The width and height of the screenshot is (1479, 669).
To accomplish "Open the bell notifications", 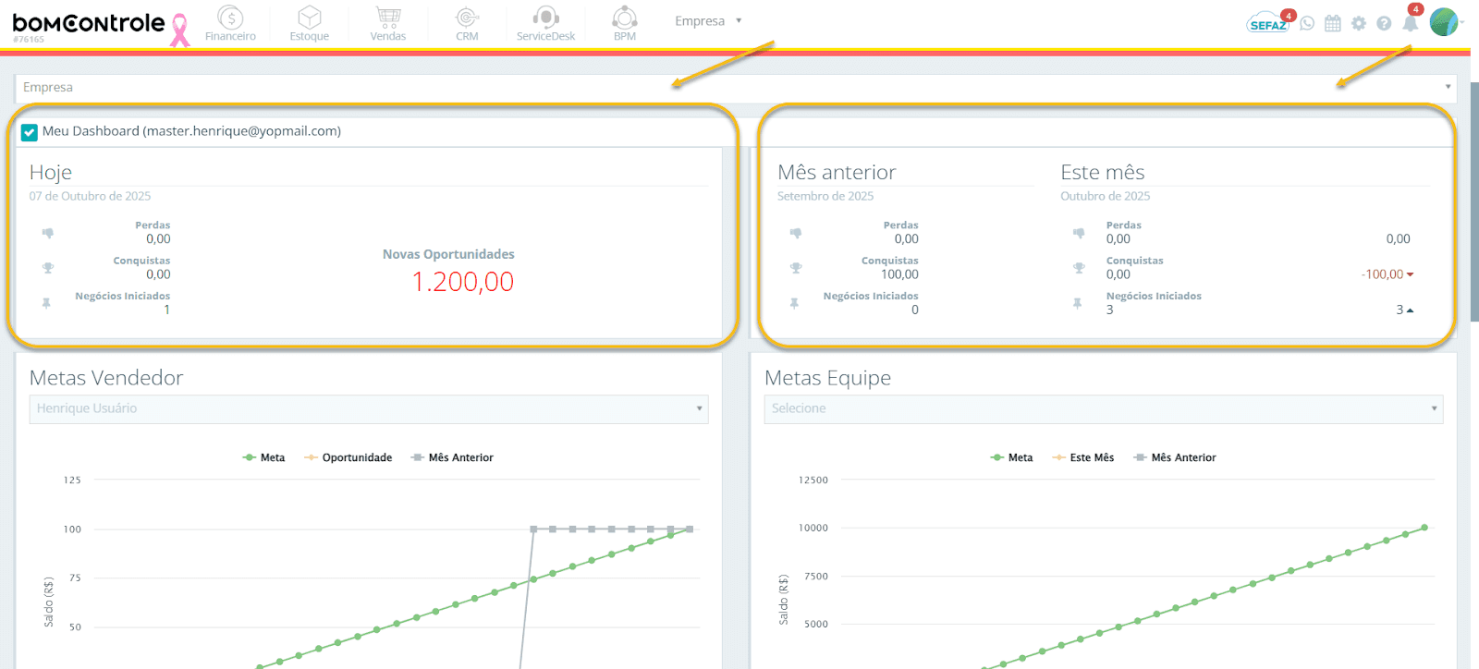I will pos(1410,23).
